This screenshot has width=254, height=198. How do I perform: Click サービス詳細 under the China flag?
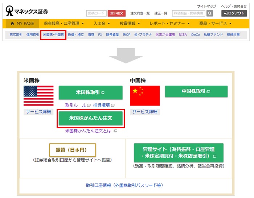145,112
